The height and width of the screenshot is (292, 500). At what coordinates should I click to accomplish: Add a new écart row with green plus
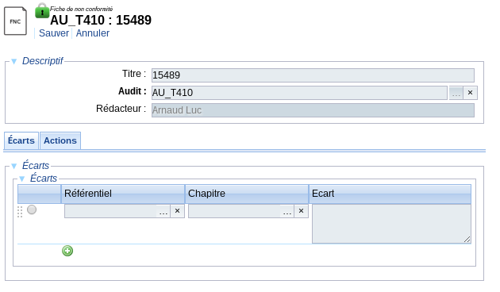click(x=67, y=251)
